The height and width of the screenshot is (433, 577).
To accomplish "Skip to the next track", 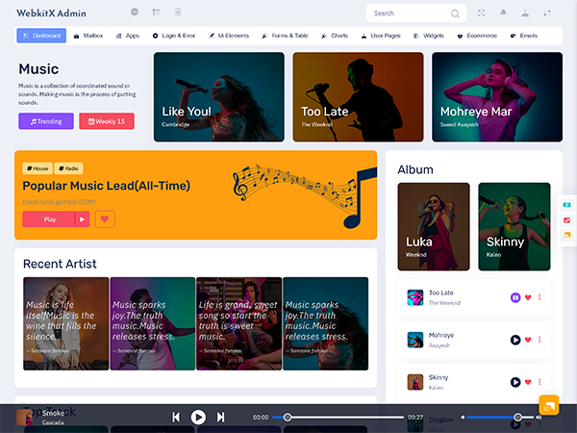I will pos(221,417).
